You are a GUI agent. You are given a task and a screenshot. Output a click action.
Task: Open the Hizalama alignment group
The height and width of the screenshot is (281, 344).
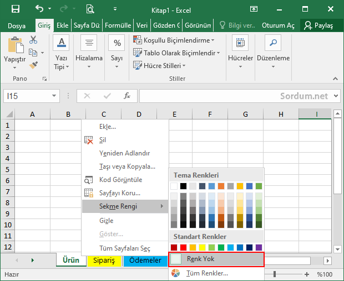click(x=89, y=53)
